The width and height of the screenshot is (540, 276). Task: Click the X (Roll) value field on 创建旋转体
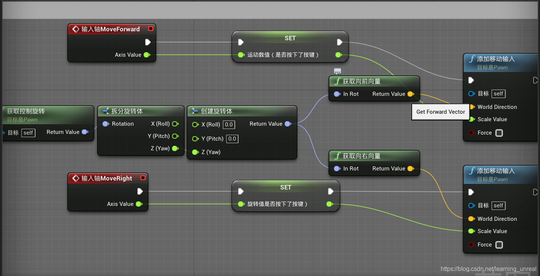pos(229,125)
